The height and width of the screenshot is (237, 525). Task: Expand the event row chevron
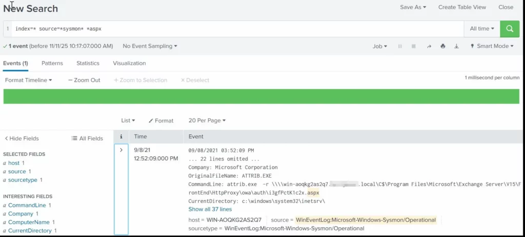click(121, 150)
